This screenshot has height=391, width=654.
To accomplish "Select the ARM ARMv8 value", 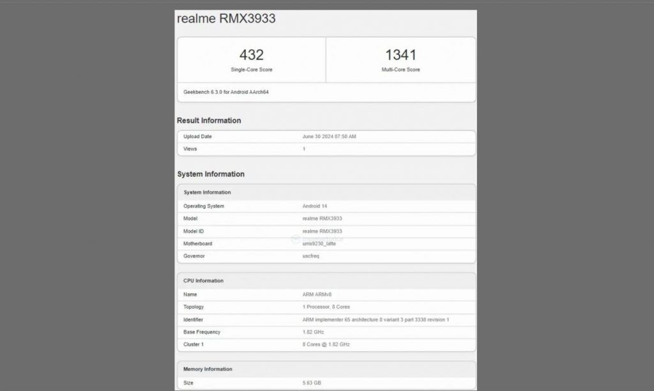I will point(317,295).
